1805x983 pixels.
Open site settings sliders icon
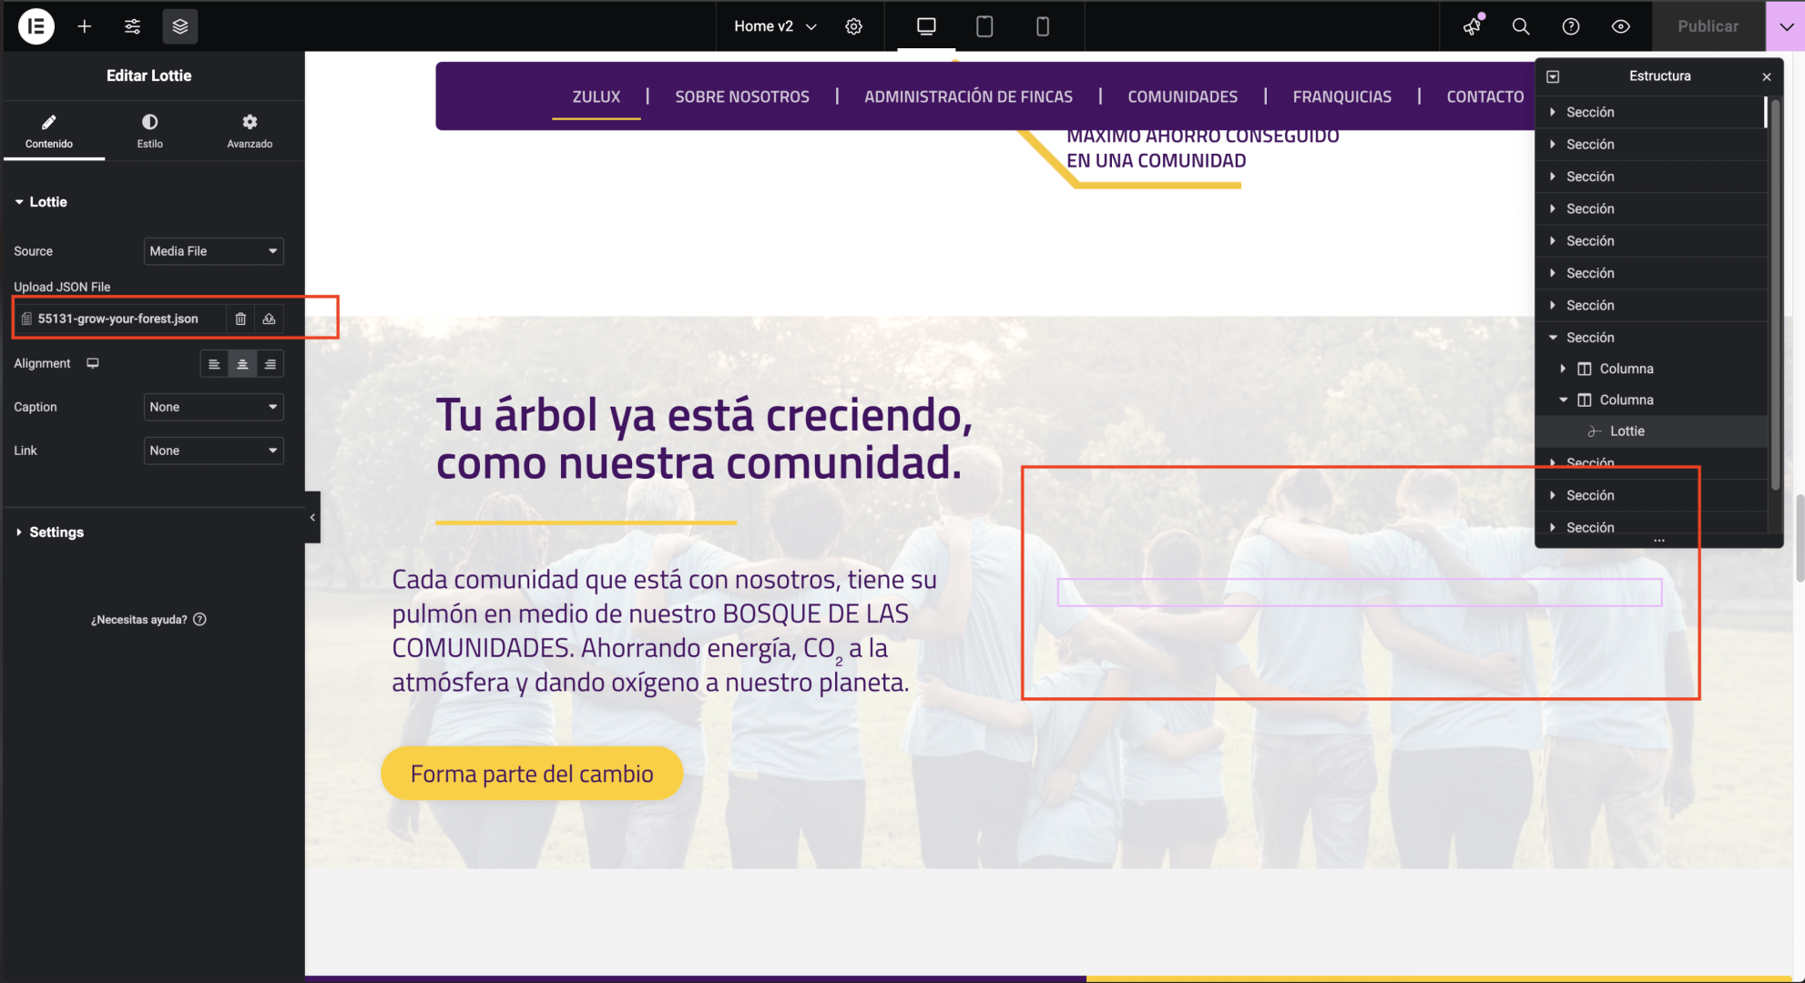pyautogui.click(x=132, y=26)
